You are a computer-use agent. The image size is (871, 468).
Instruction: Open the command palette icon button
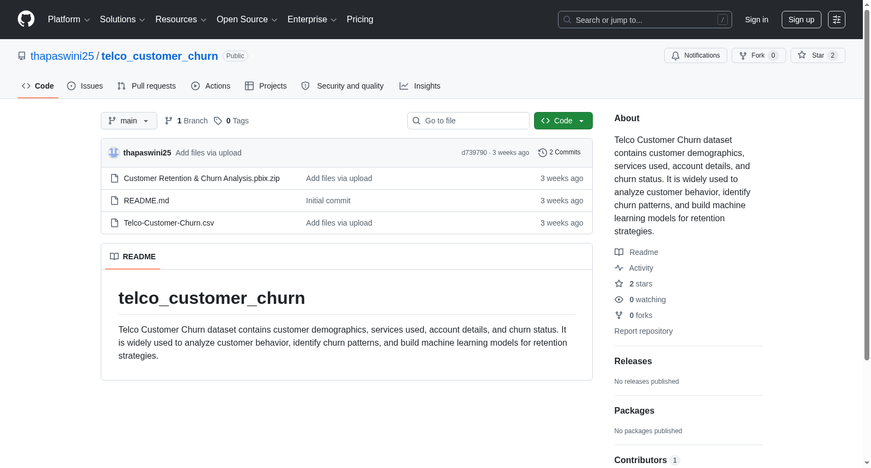(x=836, y=20)
